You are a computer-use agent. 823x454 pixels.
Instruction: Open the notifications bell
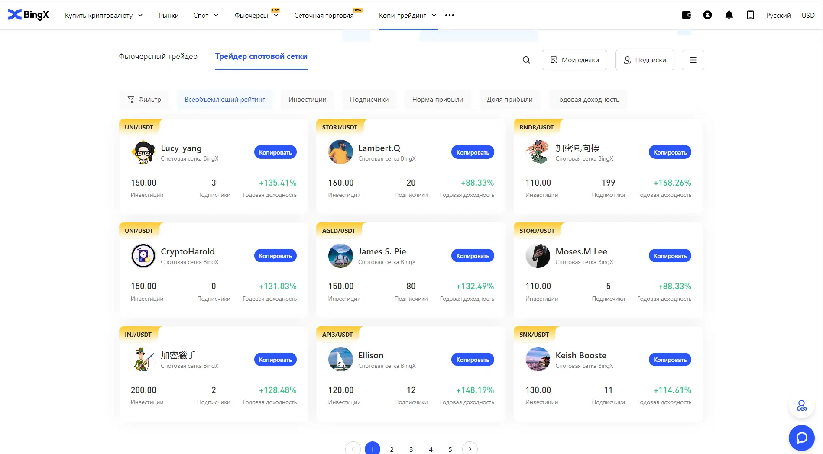coord(729,15)
